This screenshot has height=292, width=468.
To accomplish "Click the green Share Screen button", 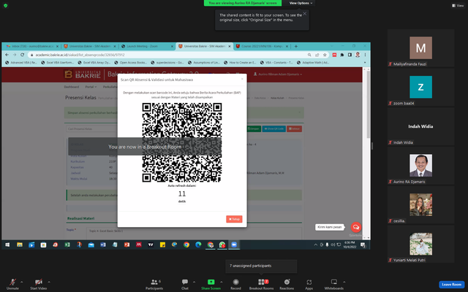I will coord(211,284).
